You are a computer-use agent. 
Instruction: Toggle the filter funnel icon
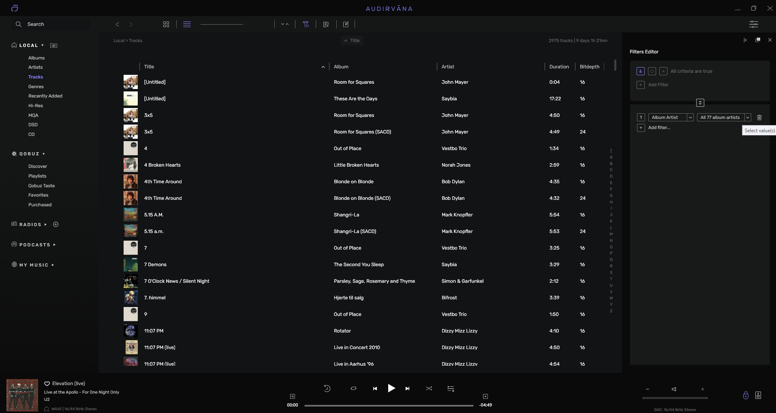point(306,24)
